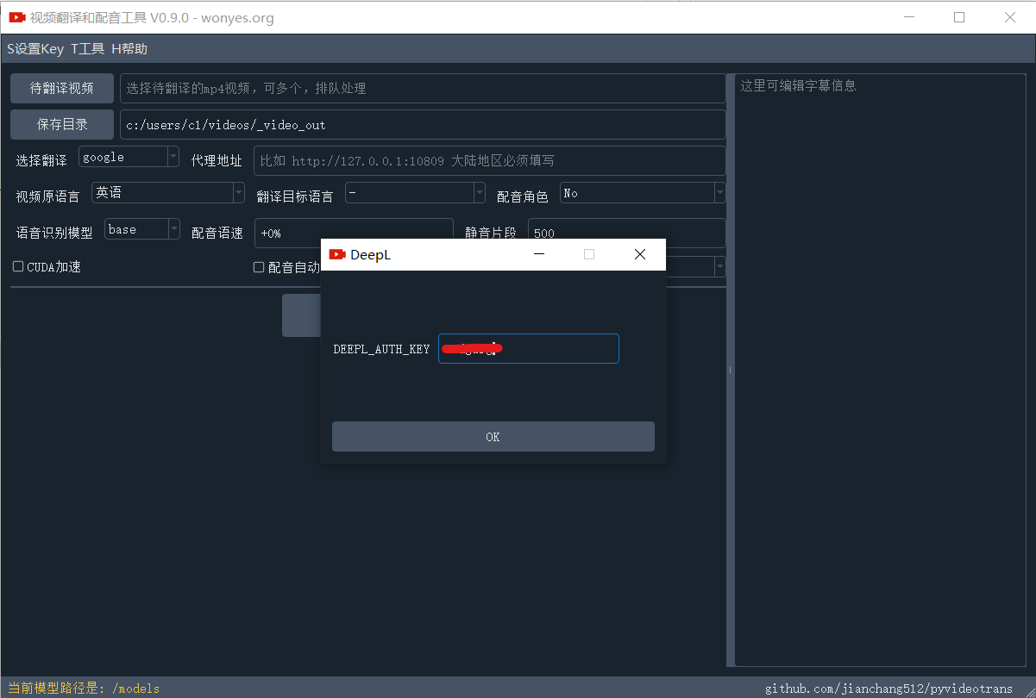
Task: Click the 代理地址 proxy input field
Action: (x=489, y=160)
